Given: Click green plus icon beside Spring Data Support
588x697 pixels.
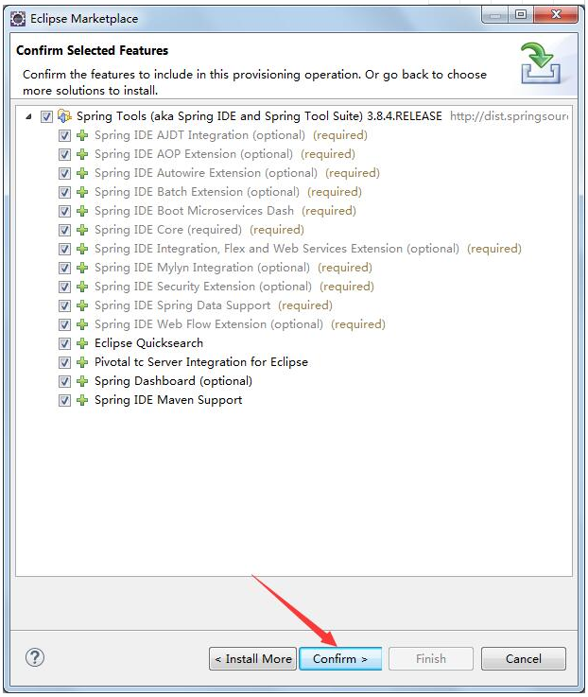Looking at the screenshot, I should [82, 305].
